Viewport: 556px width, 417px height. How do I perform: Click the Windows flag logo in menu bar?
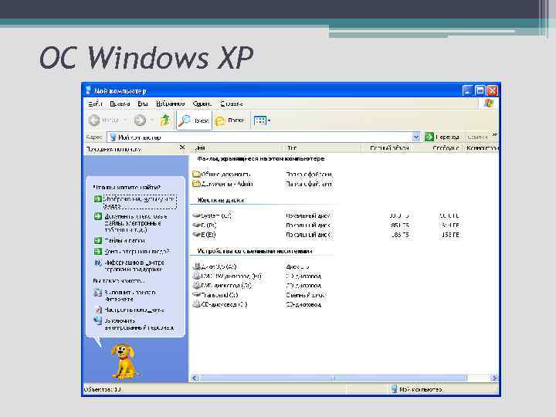[489, 103]
